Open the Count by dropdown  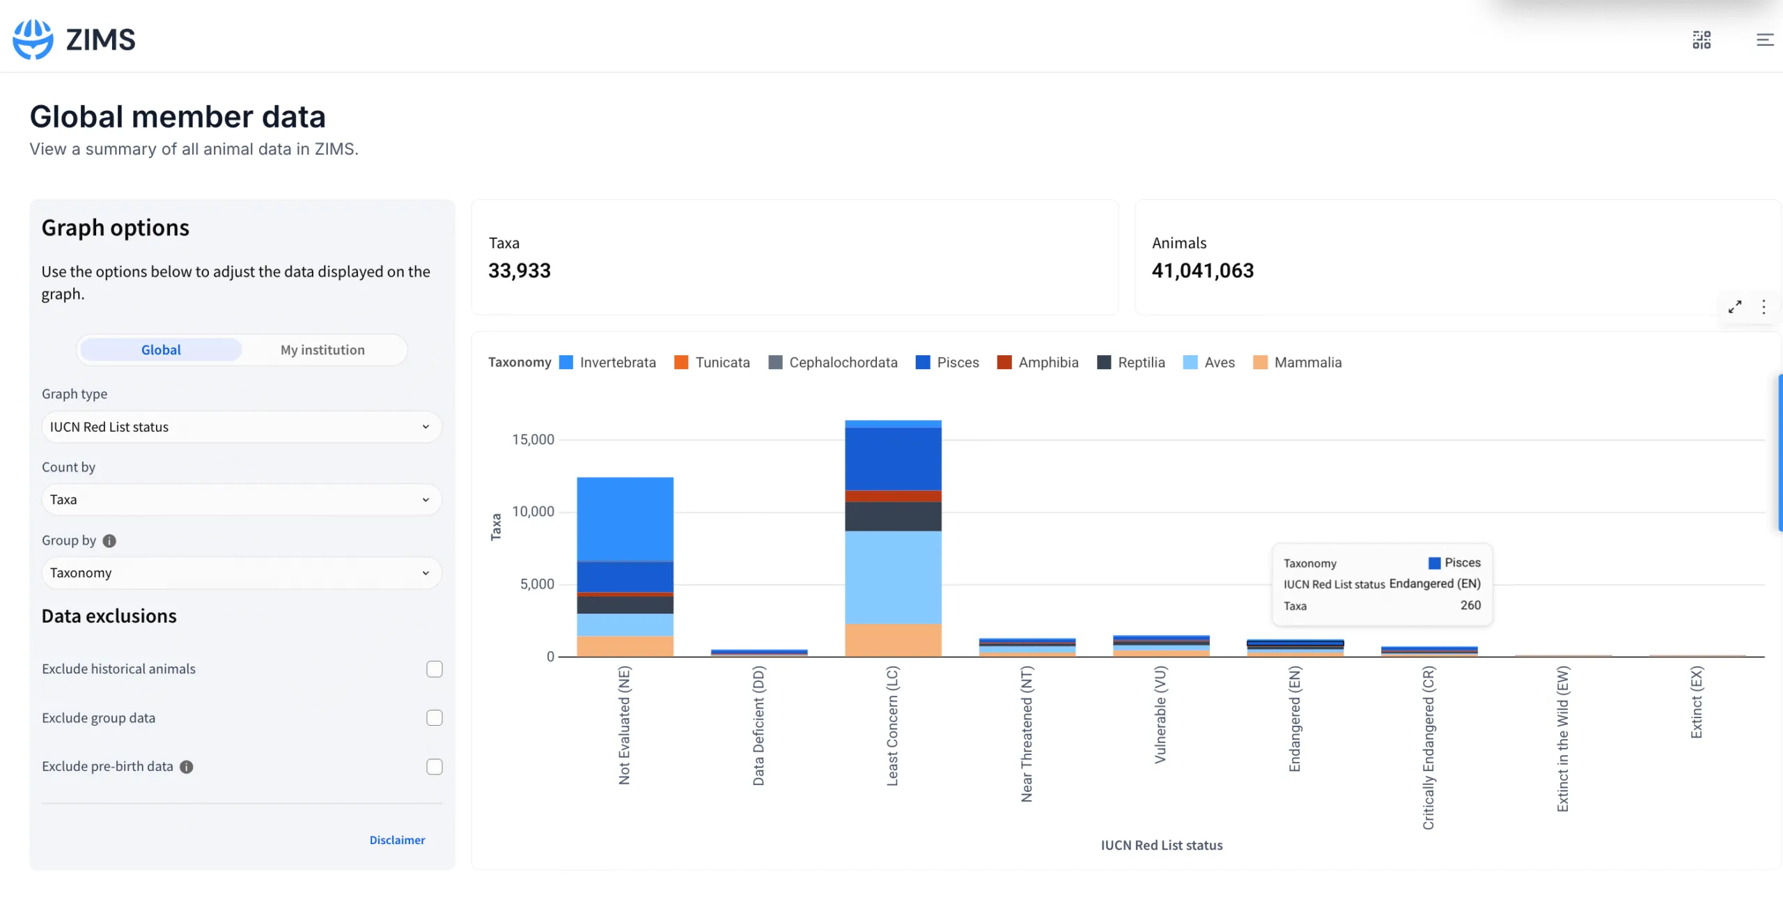[241, 499]
